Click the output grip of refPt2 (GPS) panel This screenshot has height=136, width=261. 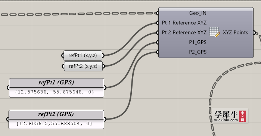(x=105, y=119)
